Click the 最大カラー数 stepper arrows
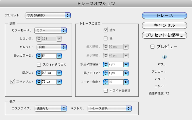 pos(39,56)
